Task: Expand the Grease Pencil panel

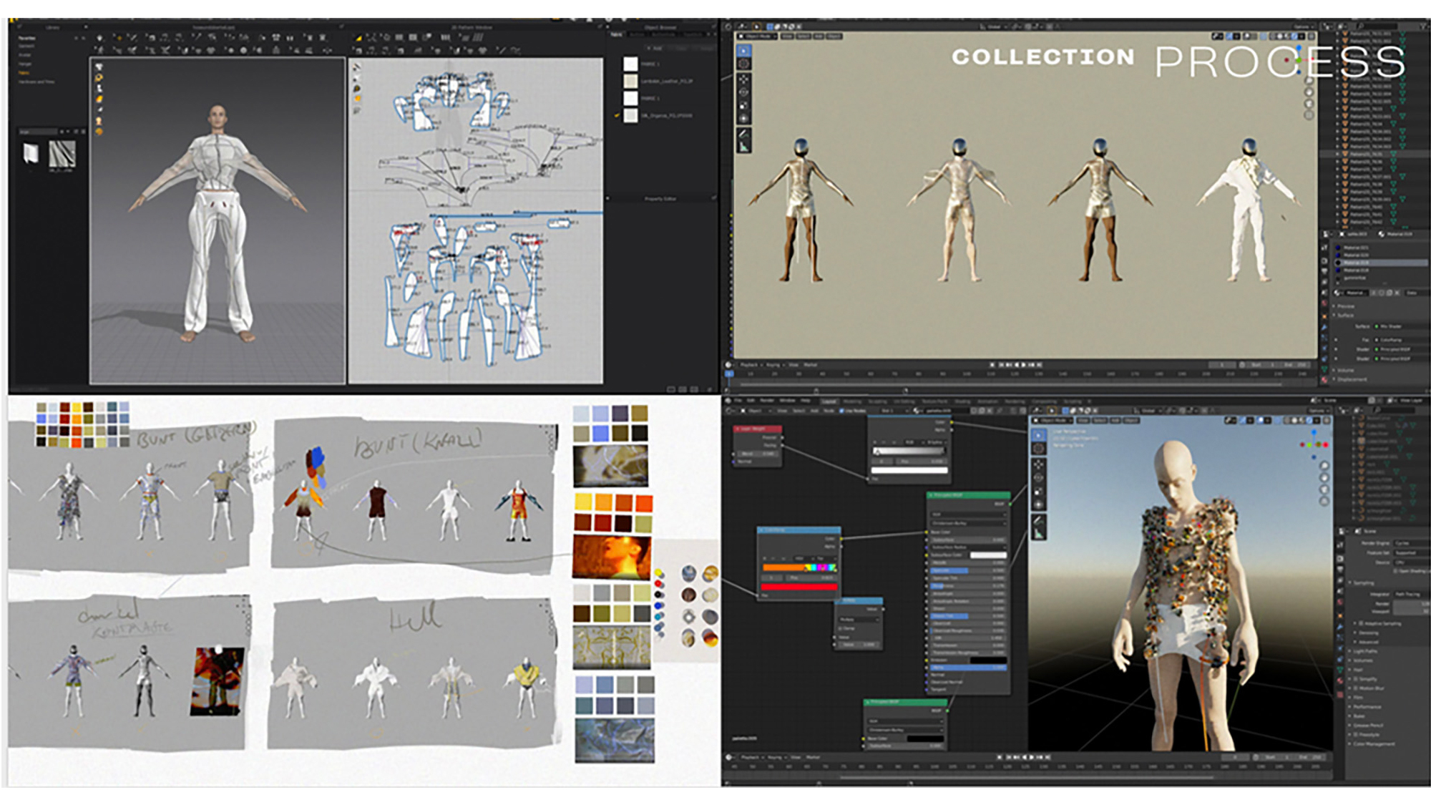Action: pyautogui.click(x=1367, y=725)
